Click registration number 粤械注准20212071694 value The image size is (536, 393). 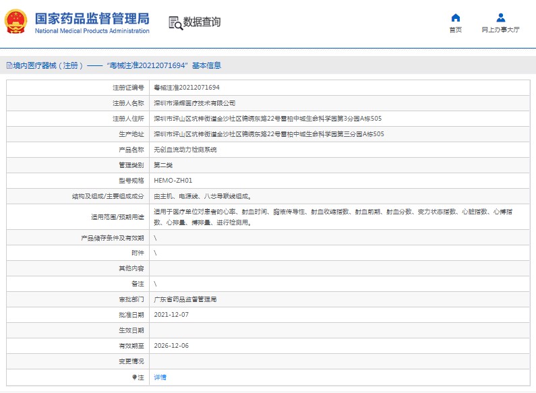(187, 88)
